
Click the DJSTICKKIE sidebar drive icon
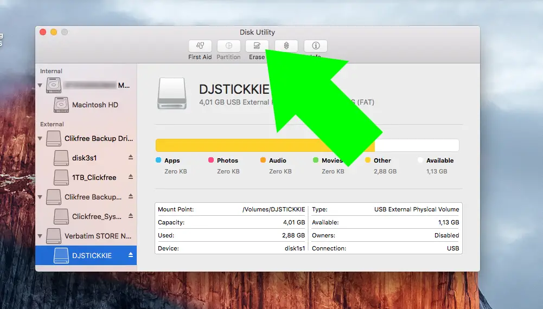point(61,255)
